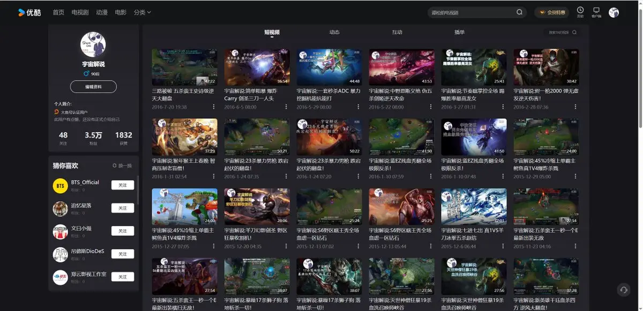Screen dimensions: 643x311
Task: Follow 追忆星落 with 关注 button
Action: [123, 208]
